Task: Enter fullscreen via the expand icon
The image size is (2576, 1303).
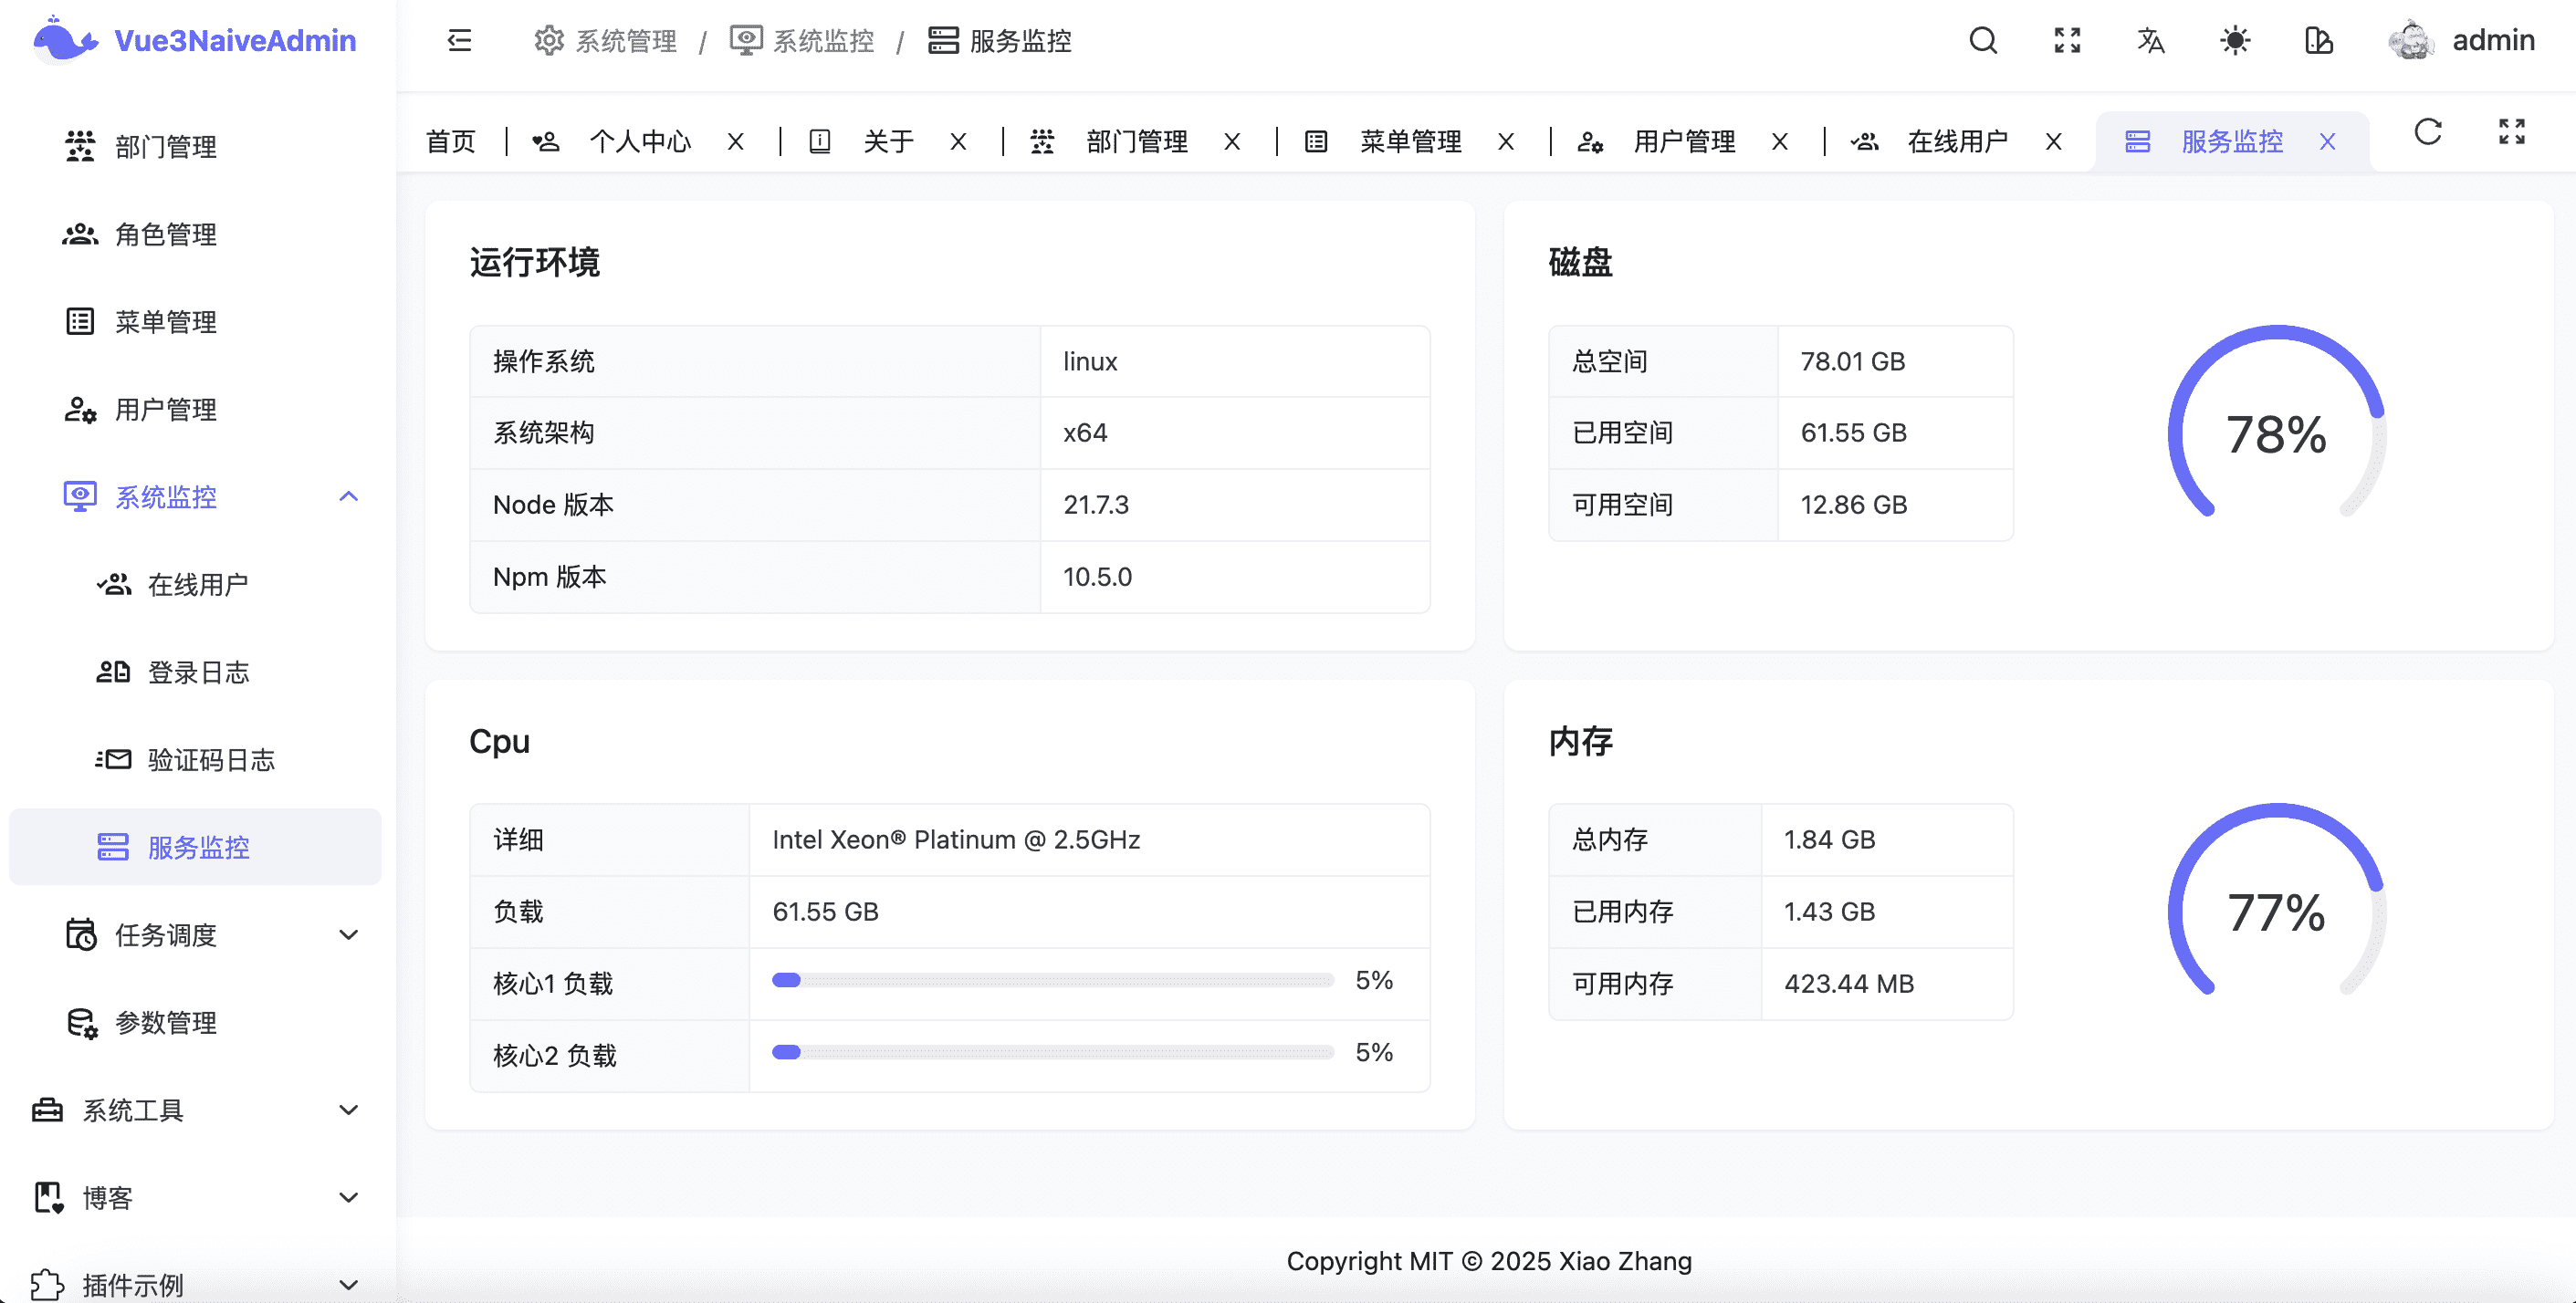Action: click(x=2066, y=41)
